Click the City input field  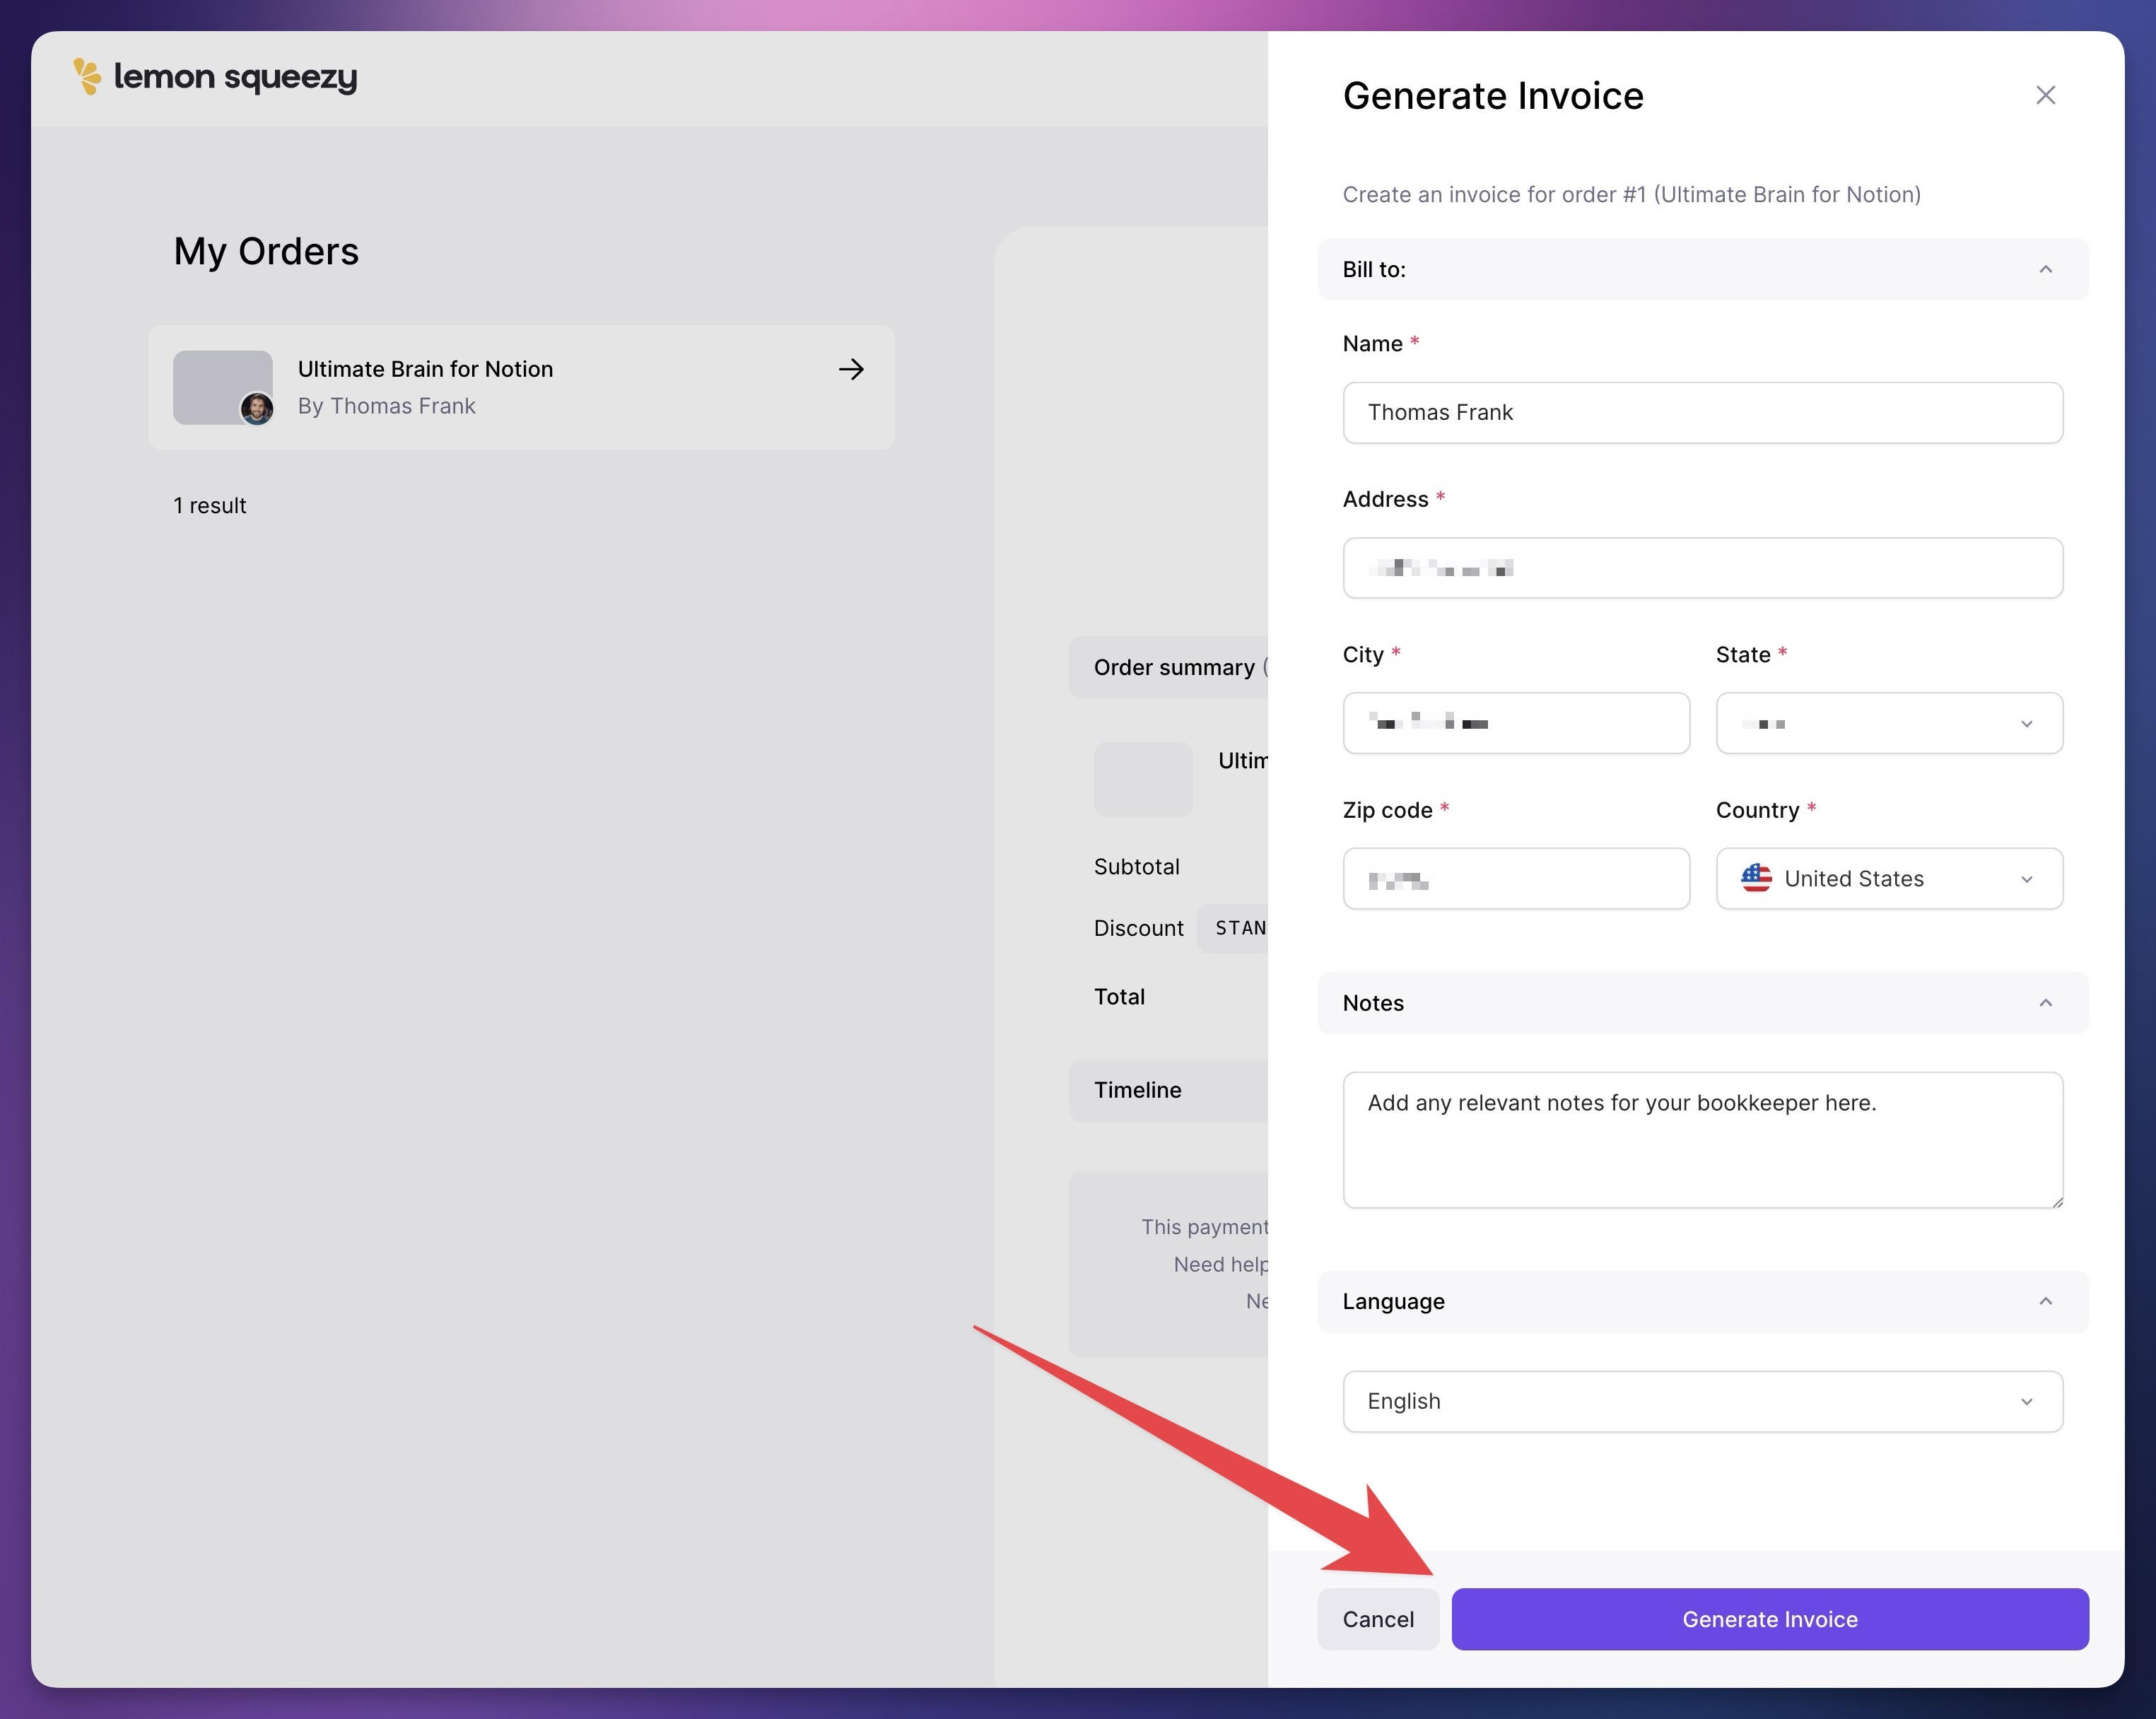click(x=1515, y=723)
